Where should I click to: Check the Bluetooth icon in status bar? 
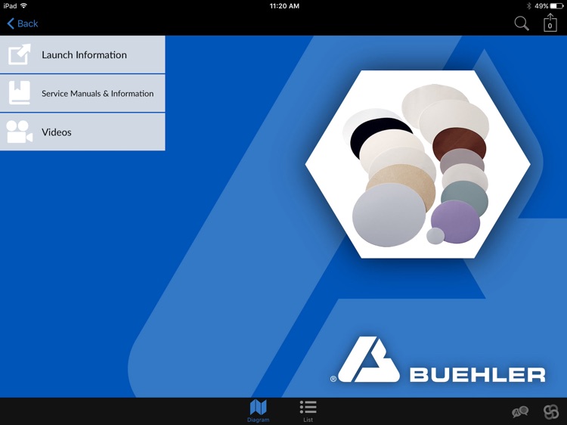coord(528,6)
